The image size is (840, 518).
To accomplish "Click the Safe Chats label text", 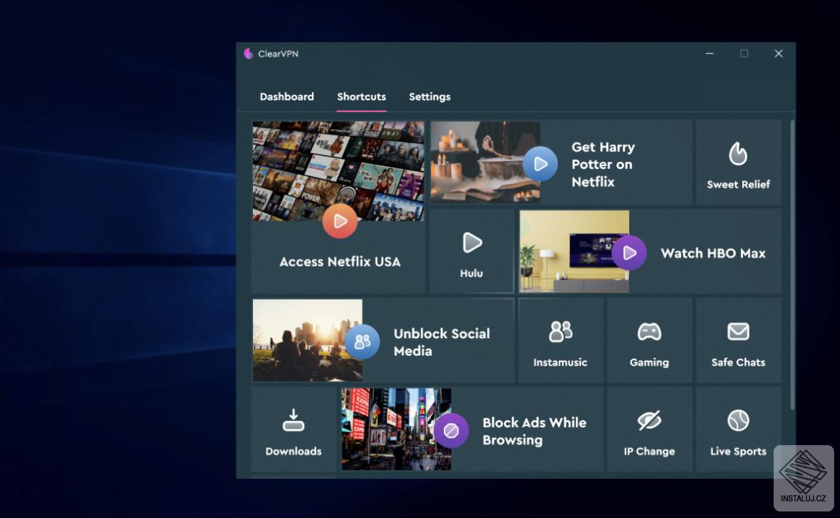I will 738,362.
